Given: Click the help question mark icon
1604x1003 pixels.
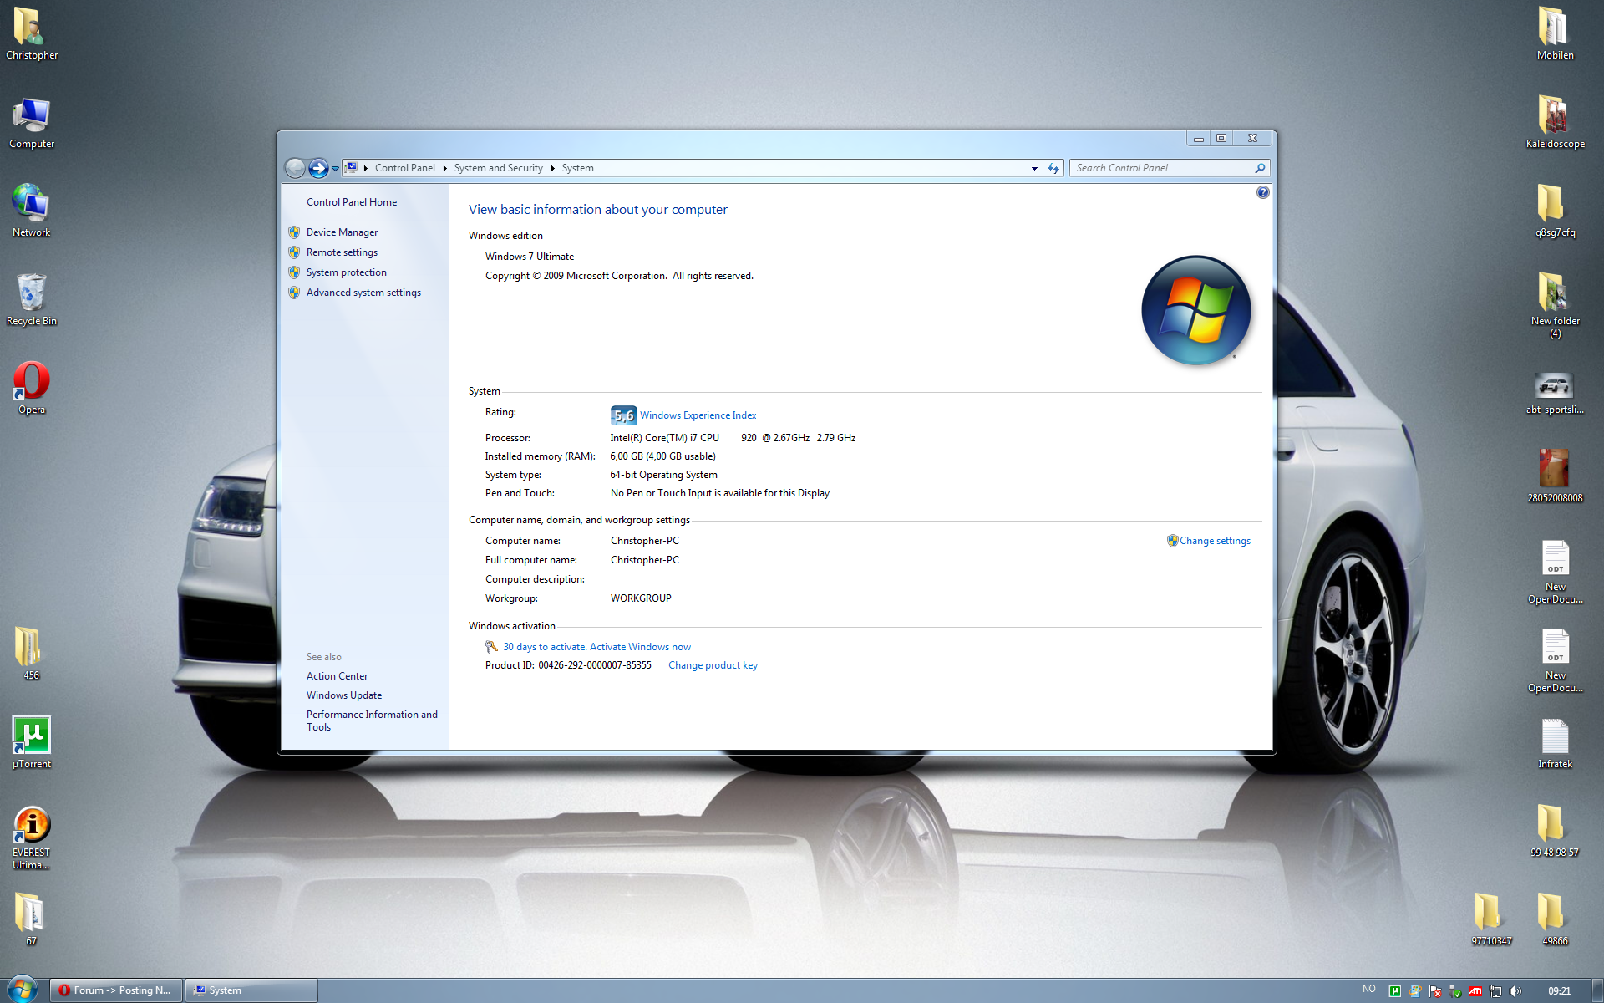Looking at the screenshot, I should 1262,192.
